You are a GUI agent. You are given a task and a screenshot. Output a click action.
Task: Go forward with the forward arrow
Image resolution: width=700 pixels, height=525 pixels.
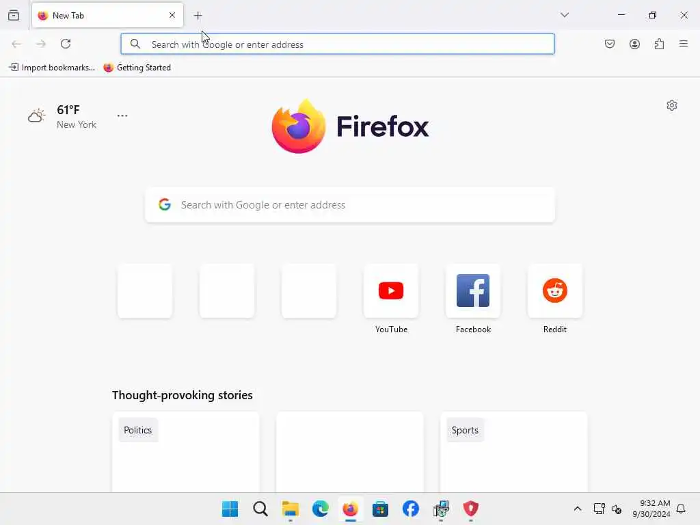coord(41,44)
